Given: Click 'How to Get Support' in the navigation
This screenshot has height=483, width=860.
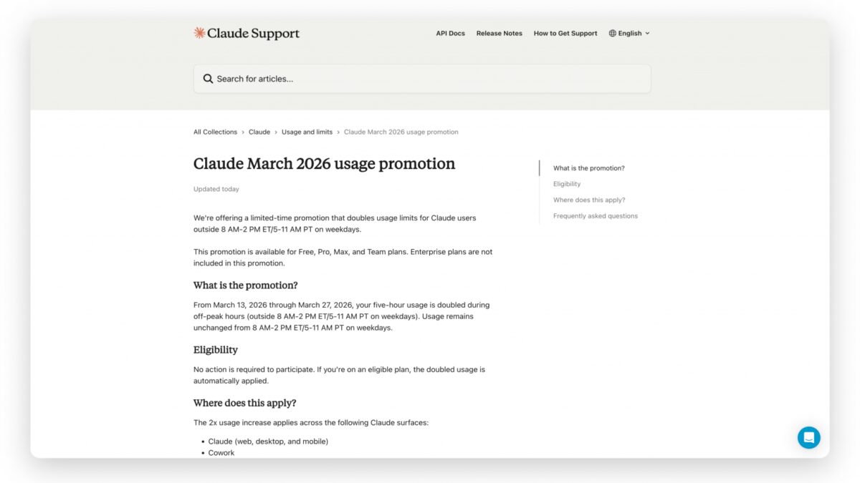Looking at the screenshot, I should (x=565, y=33).
